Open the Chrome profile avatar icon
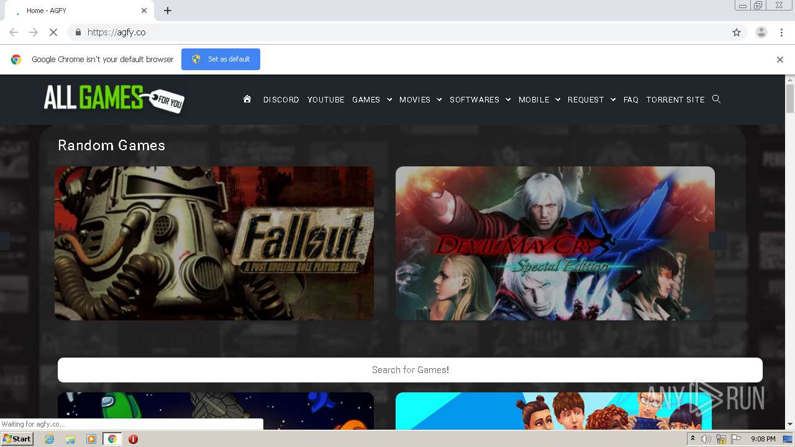Screen dimensions: 795x447 point(761,32)
